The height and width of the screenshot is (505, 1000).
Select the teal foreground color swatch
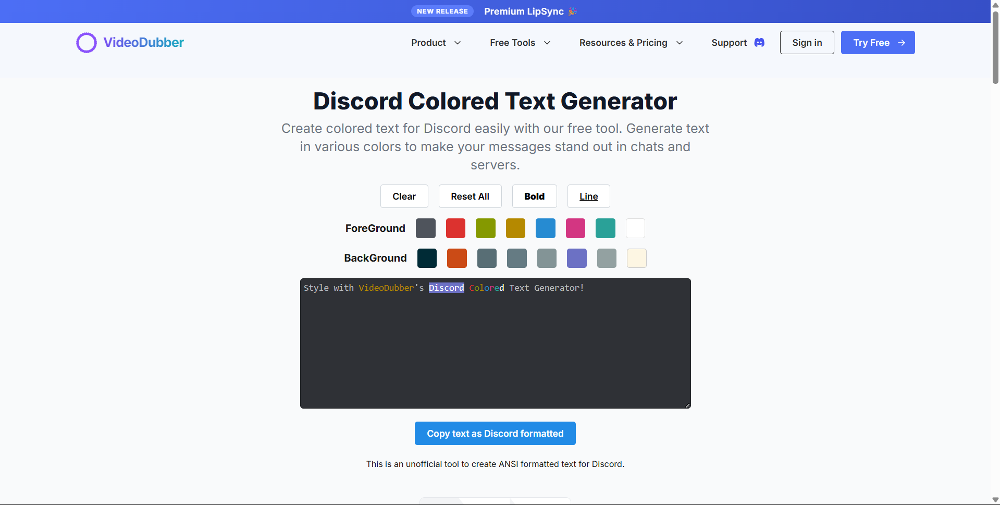(x=606, y=228)
